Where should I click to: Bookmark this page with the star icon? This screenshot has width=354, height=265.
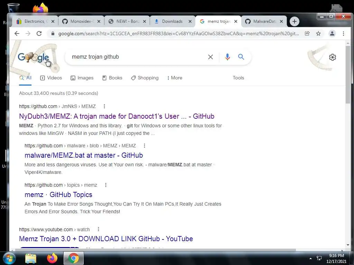318,33
